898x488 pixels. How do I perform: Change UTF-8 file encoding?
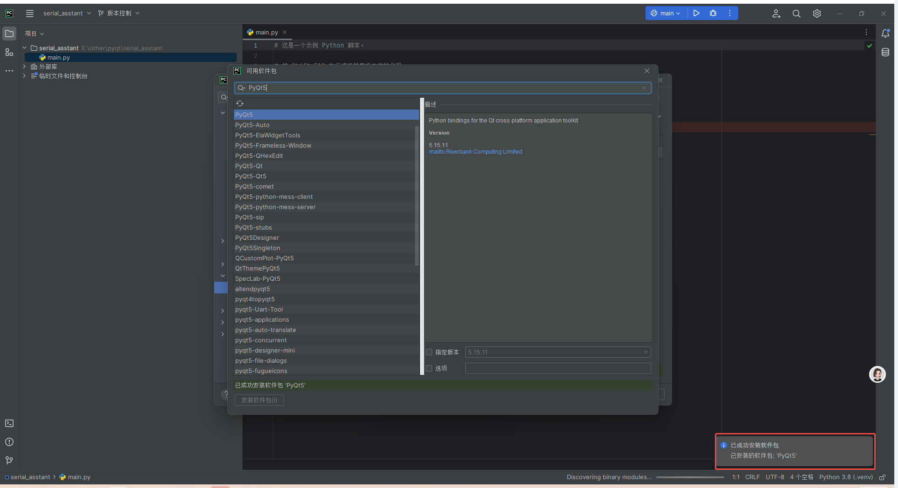click(775, 477)
